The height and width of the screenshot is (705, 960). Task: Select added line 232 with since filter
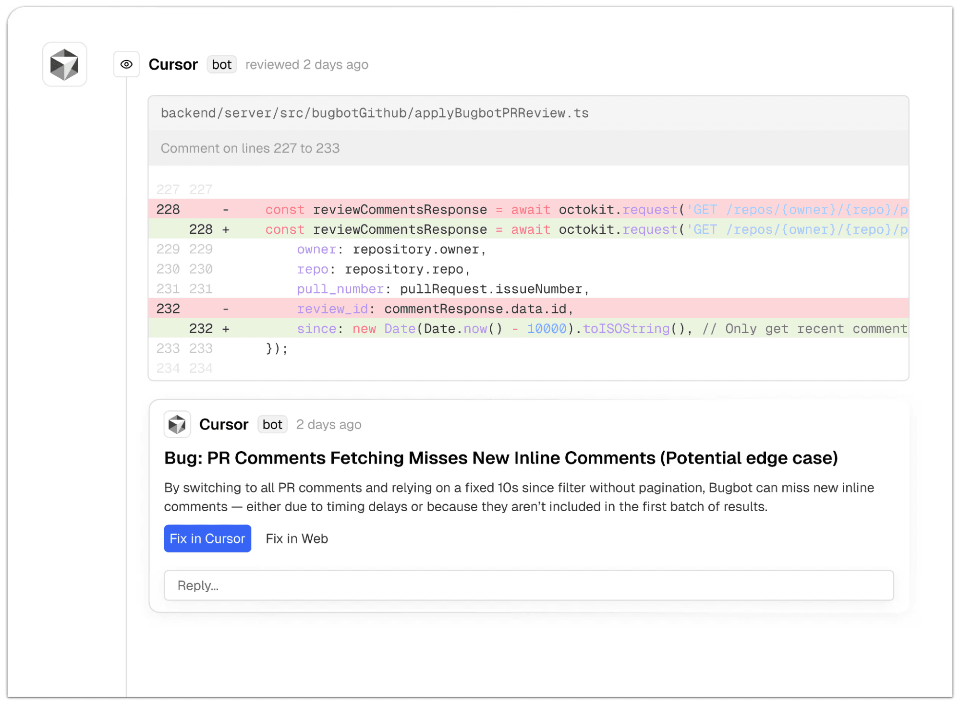[528, 329]
